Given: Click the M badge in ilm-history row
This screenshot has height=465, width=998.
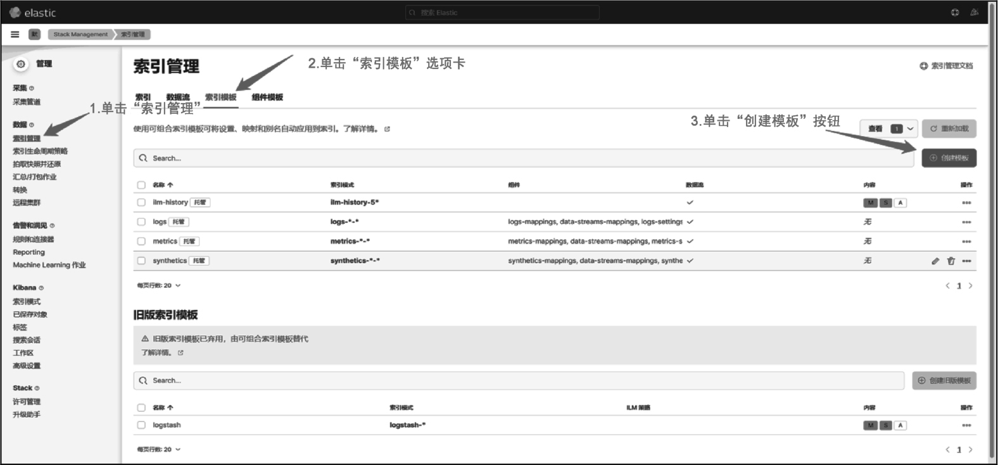Looking at the screenshot, I should point(870,202).
